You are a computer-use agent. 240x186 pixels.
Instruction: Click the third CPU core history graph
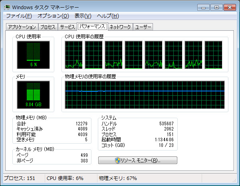[x=113, y=55]
